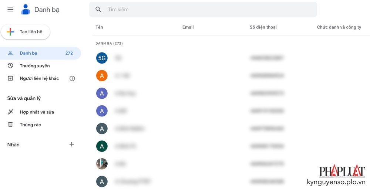Click the Số điện thoại column header
This screenshot has width=370, height=190.
[263, 27]
